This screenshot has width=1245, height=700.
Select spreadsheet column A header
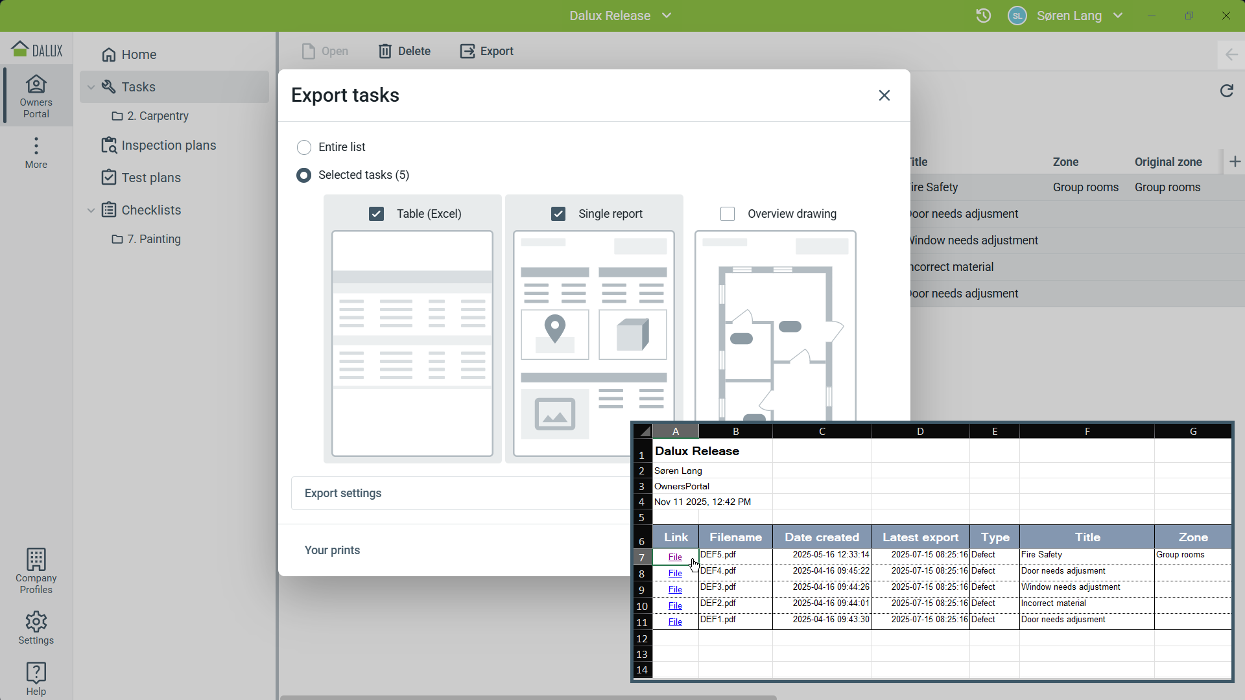click(676, 432)
